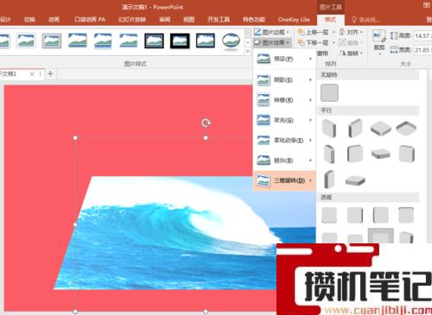Apply Off Axis 1 Top rotation preset
This screenshot has height=315, width=432.
tap(381, 154)
